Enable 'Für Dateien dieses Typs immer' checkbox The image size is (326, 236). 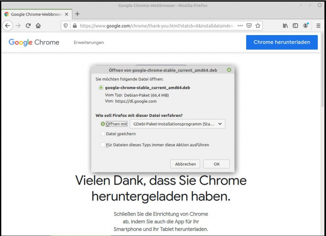coord(103,145)
